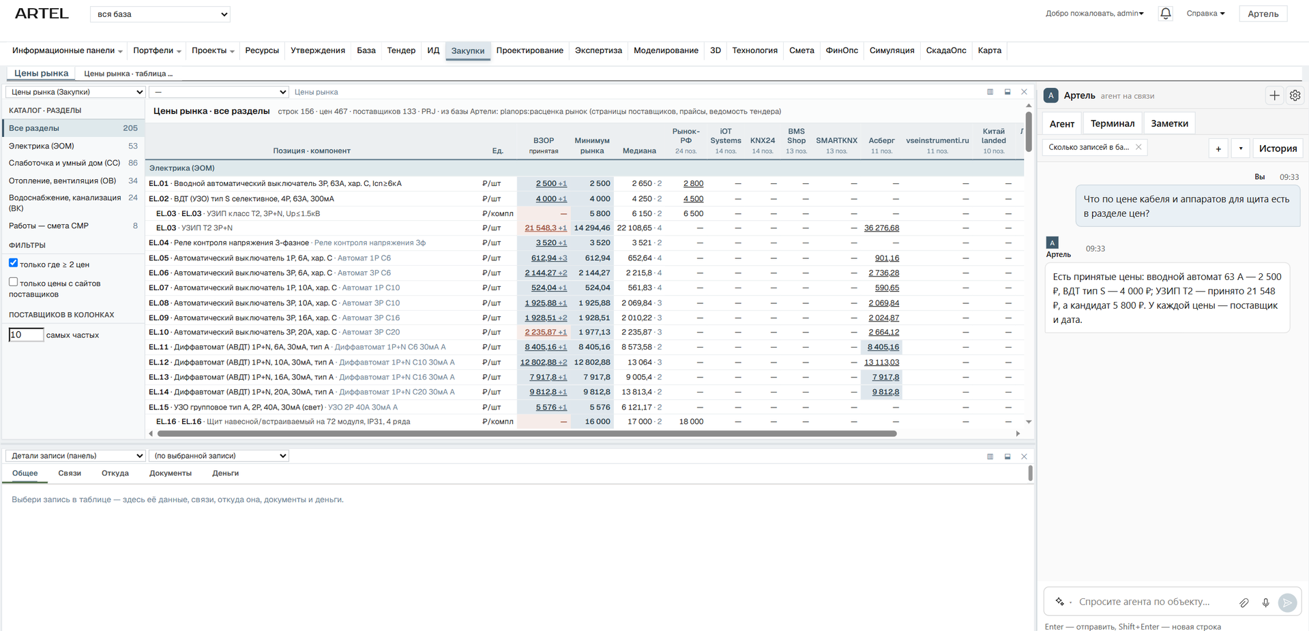Screen dimensions: 1309x631
Task: Open the Тендер menu item
Action: (x=401, y=50)
